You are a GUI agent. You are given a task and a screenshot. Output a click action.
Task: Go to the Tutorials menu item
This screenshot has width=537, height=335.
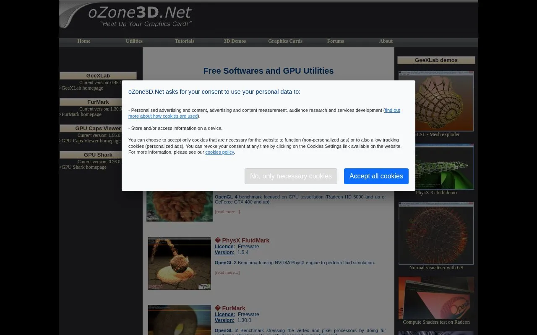click(185, 41)
